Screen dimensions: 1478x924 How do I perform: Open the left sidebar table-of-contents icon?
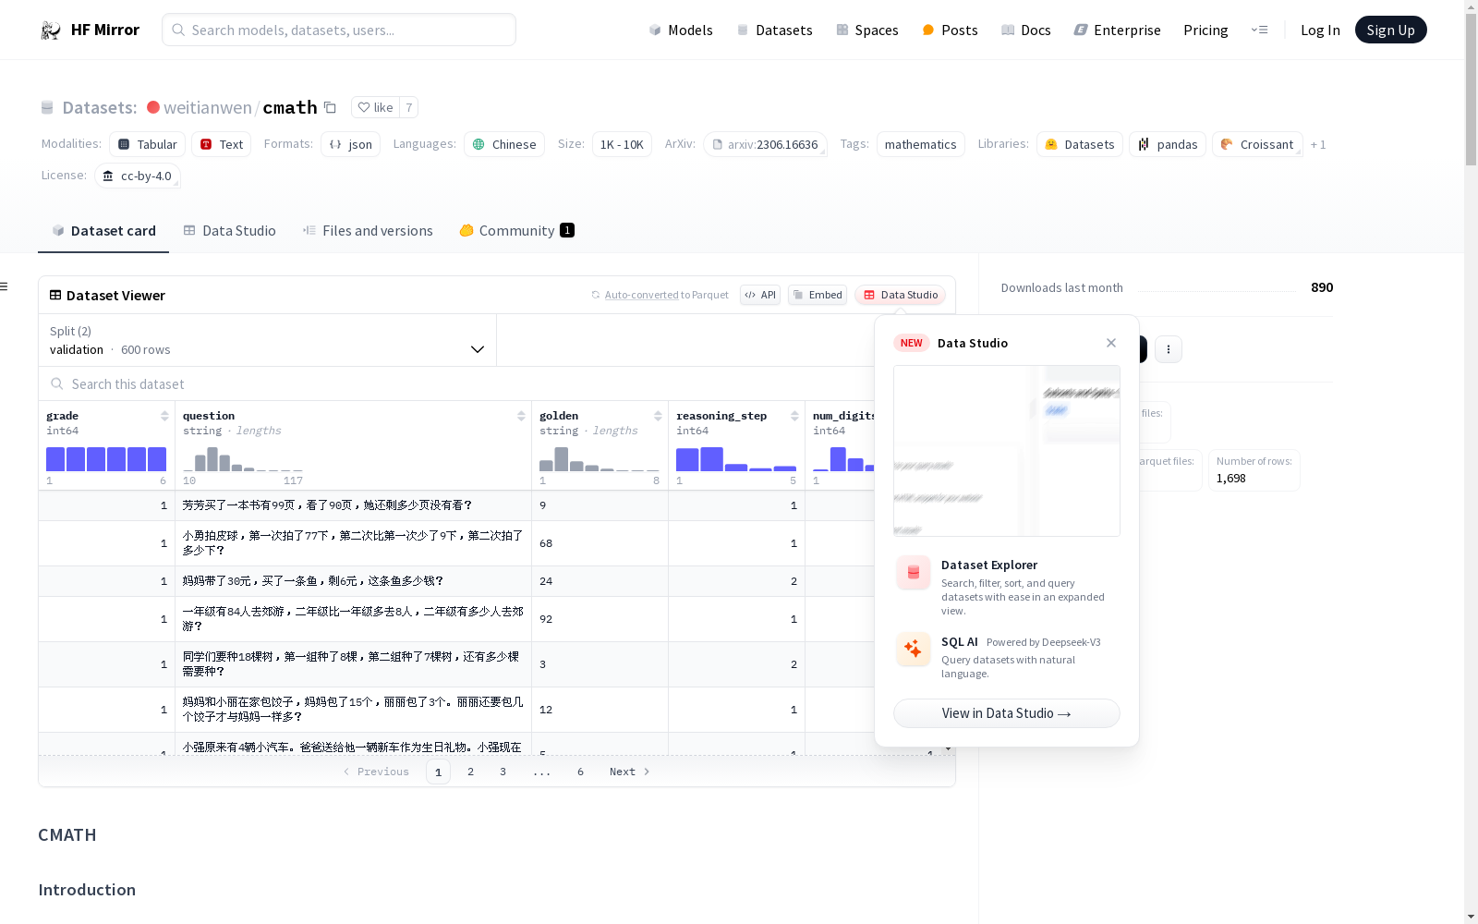pyautogui.click(x=5, y=286)
